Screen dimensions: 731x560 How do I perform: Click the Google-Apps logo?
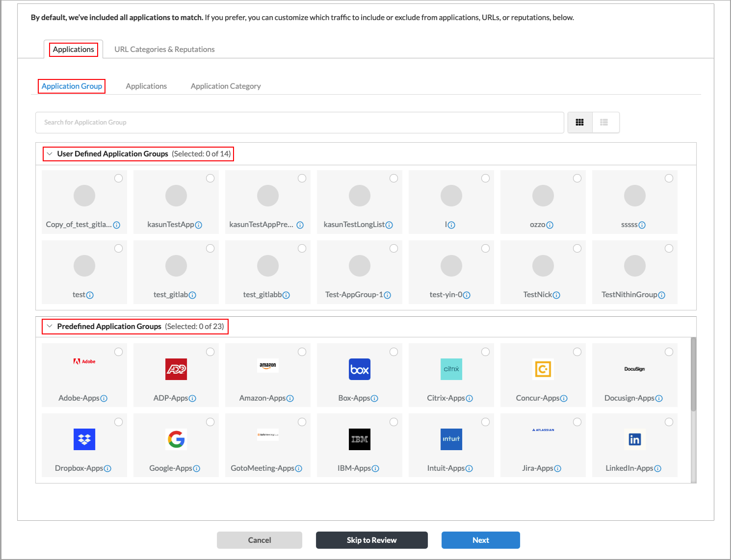pos(176,439)
